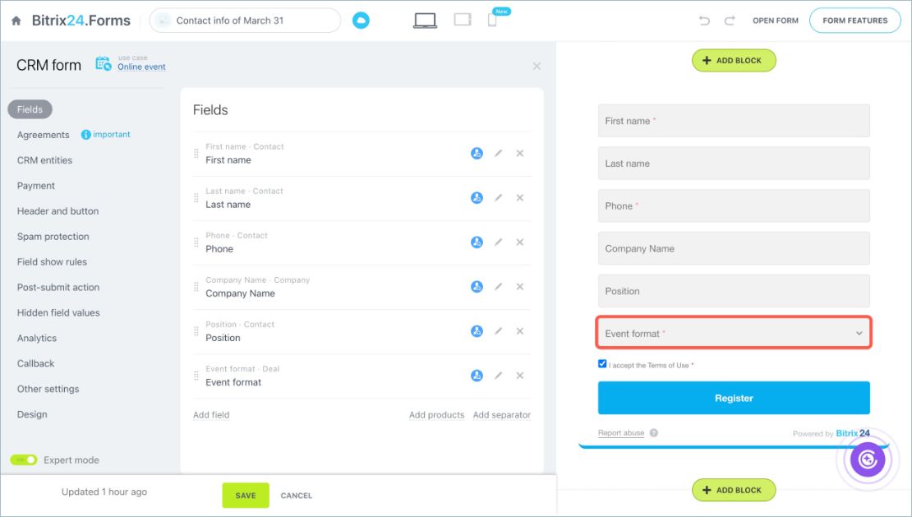Screen dimensions: 912x517
Task: Uncheck the accept Terms of Use checkbox
Action: (602, 364)
